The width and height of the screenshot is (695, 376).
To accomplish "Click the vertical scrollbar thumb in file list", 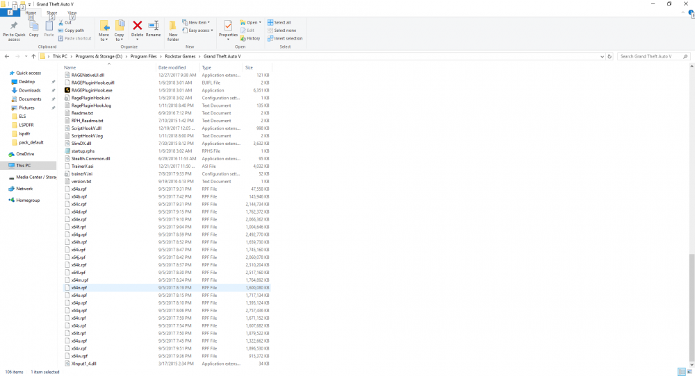I will pos(691,305).
